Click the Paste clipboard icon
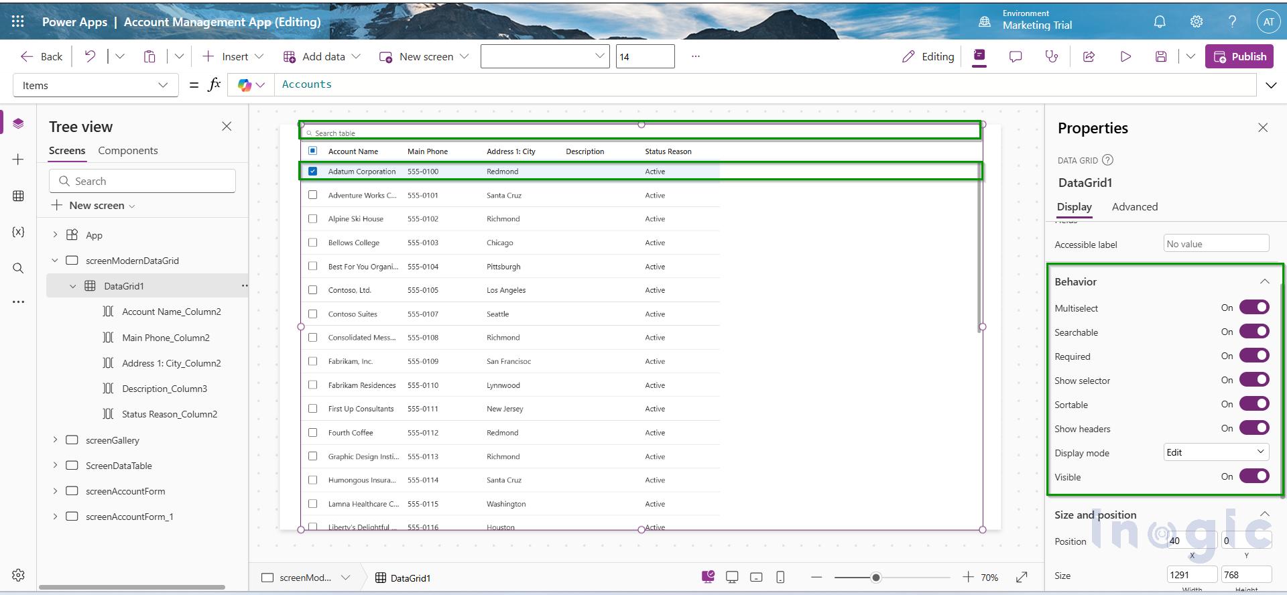Image resolution: width=1287 pixels, height=595 pixels. 149,56
